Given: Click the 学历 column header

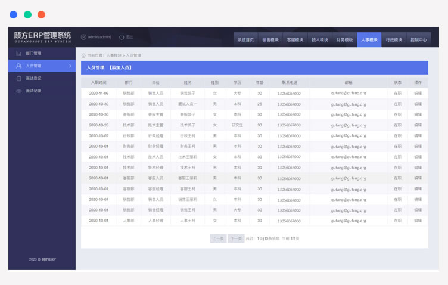Looking at the screenshot, I should 237,83.
